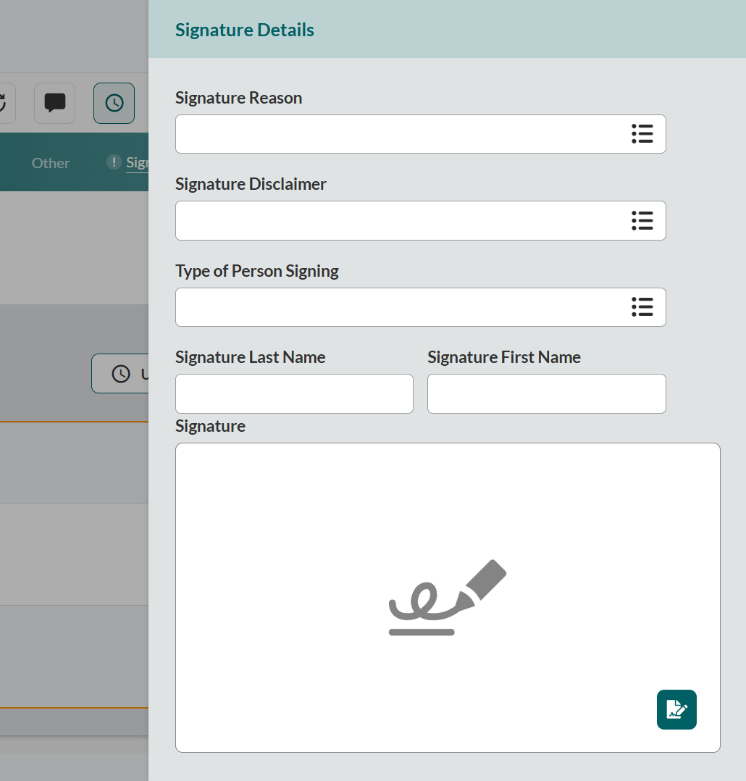Click the signature pen placeholder icon
Screen dimensions: 746x781
pyautogui.click(x=447, y=596)
